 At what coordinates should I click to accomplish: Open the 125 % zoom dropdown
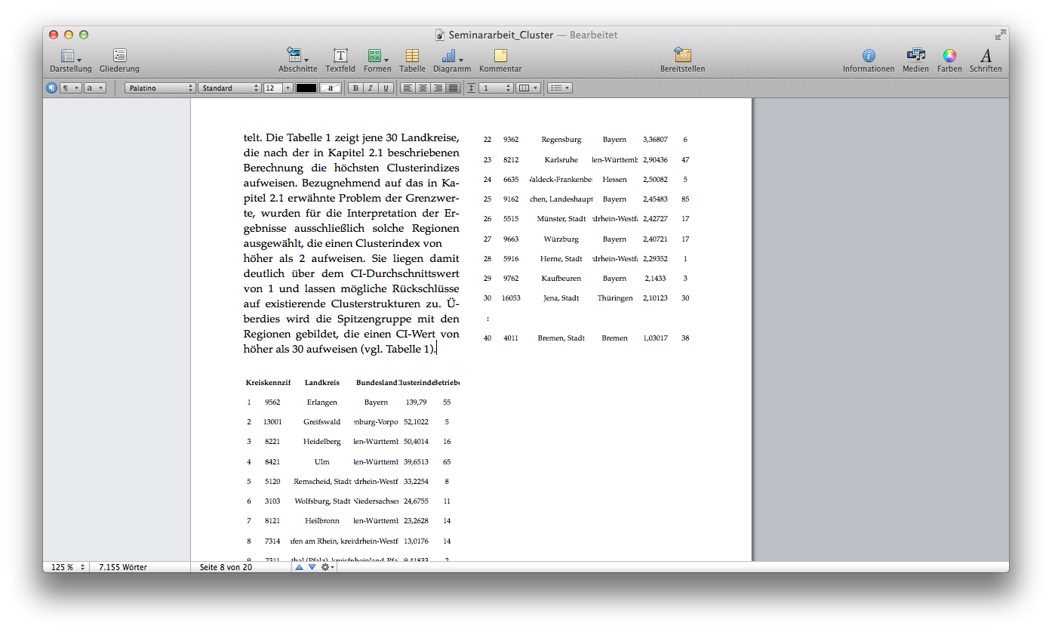[66, 566]
